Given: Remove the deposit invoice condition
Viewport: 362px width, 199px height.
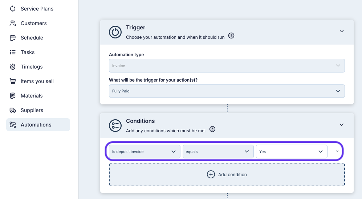Looking at the screenshot, I should [x=337, y=152].
